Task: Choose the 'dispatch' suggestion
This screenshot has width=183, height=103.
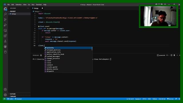Action: 68,71
